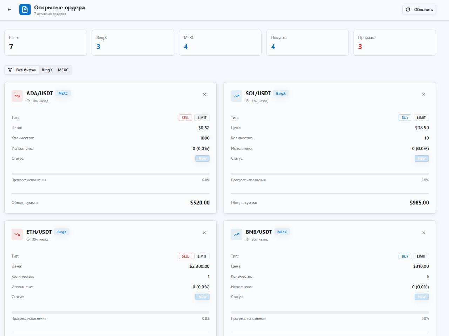
Task: Dismiss the BNB/USDT order card
Action: click(424, 233)
